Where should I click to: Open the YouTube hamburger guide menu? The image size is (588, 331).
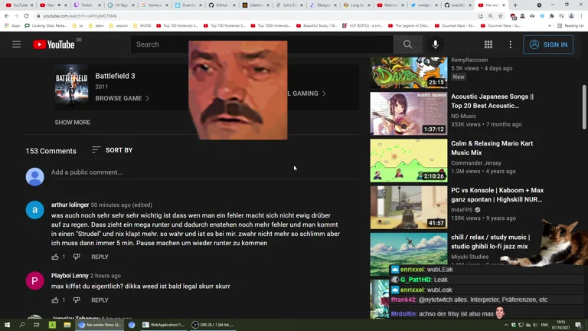pos(16,44)
